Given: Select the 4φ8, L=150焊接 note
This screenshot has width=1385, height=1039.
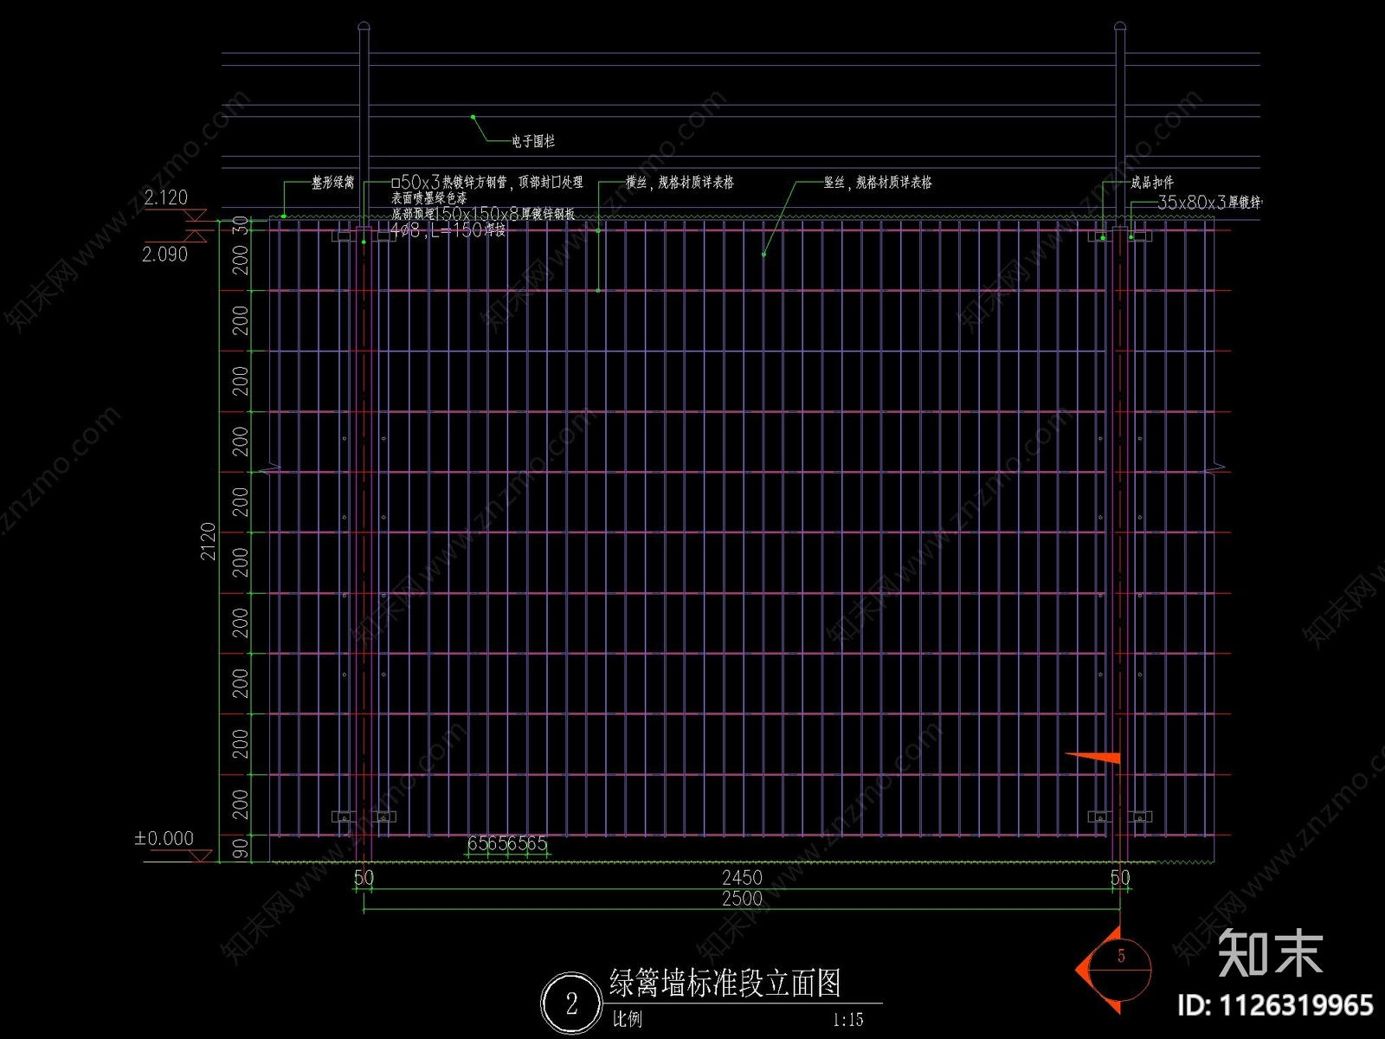Looking at the screenshot, I should [448, 229].
